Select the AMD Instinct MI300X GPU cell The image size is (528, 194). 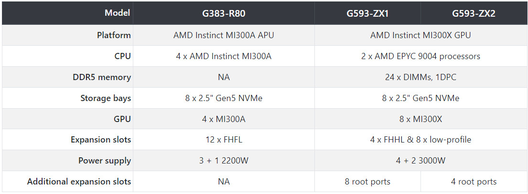(420, 35)
